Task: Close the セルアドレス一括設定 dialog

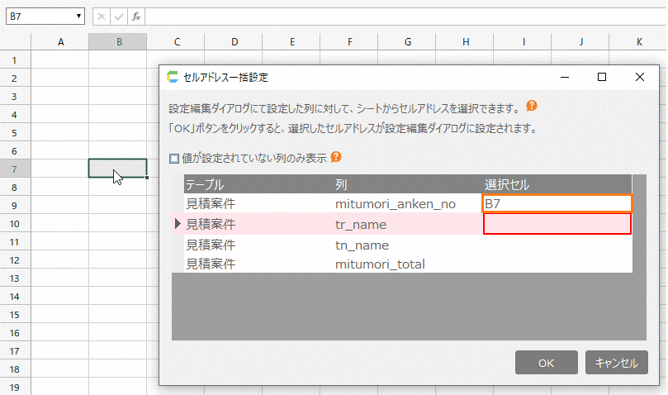Action: [640, 77]
